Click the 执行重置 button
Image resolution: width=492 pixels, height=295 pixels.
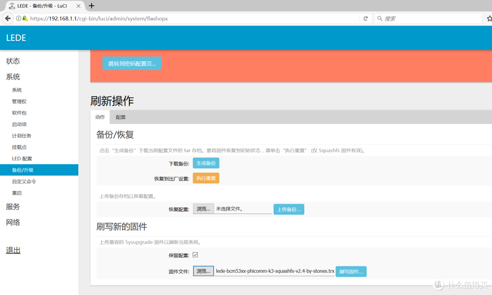[x=206, y=178]
